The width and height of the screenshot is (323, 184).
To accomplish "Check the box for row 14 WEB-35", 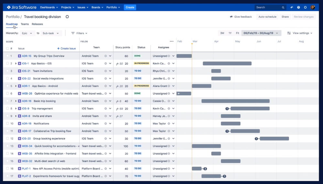I will (x=7, y=154).
